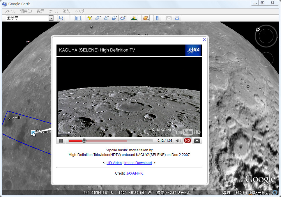This screenshot has width=281, height=197.
Task: Toggle the sidebar panel icon
Action: [x=78, y=18]
